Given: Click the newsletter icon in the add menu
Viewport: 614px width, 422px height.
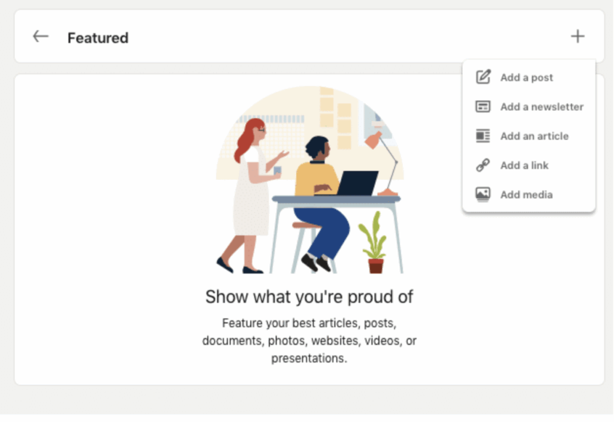Looking at the screenshot, I should (483, 107).
